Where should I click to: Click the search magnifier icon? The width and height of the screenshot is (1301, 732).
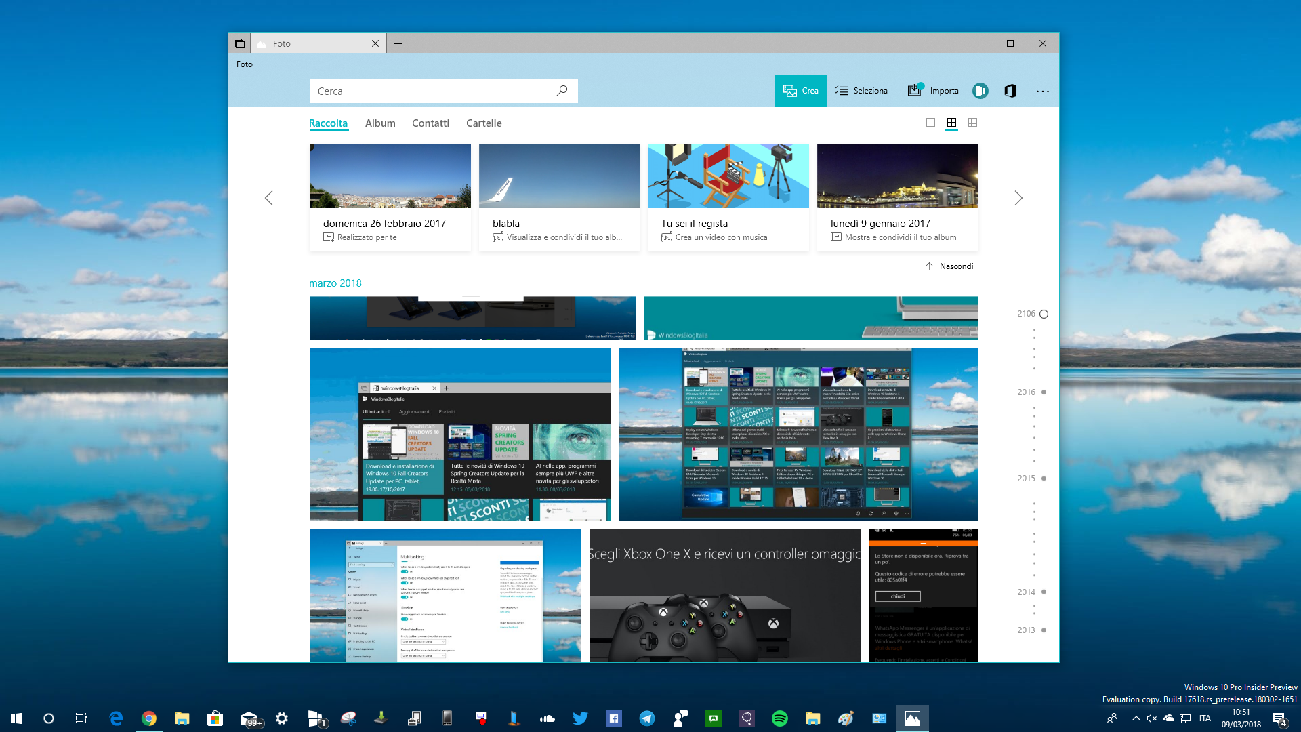pos(562,91)
